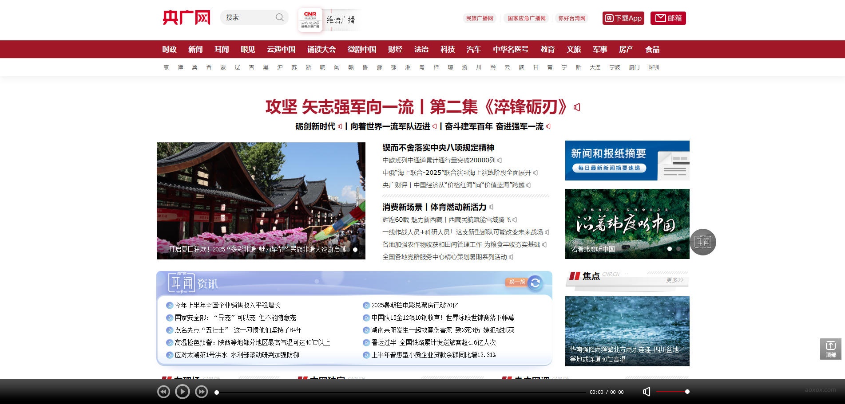Image resolution: width=845 pixels, height=404 pixels.
Task: Click inside the 搜索 search input field
Action: [x=246, y=17]
